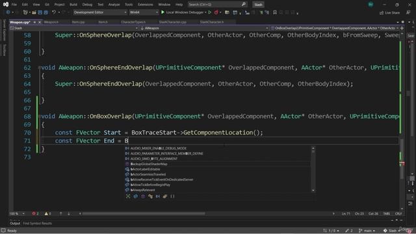
Task: Open the search magnifier in the search box
Action: 244,5
